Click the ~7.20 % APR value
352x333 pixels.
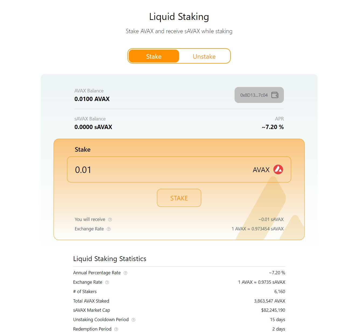coord(273,127)
